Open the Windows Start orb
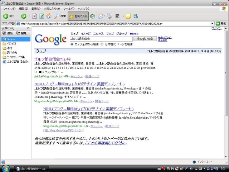Image resolution: width=229 pixels, height=172 pixels. [x=5, y=168]
